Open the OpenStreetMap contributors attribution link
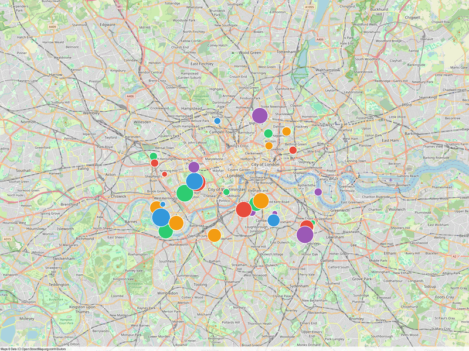This screenshot has width=469, height=351. click(x=43, y=348)
